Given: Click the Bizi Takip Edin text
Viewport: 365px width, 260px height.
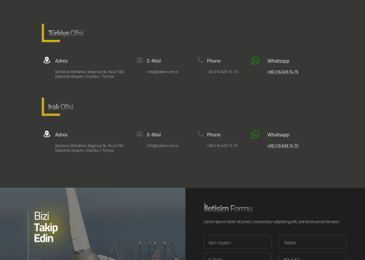Looking at the screenshot, I should (46, 227).
